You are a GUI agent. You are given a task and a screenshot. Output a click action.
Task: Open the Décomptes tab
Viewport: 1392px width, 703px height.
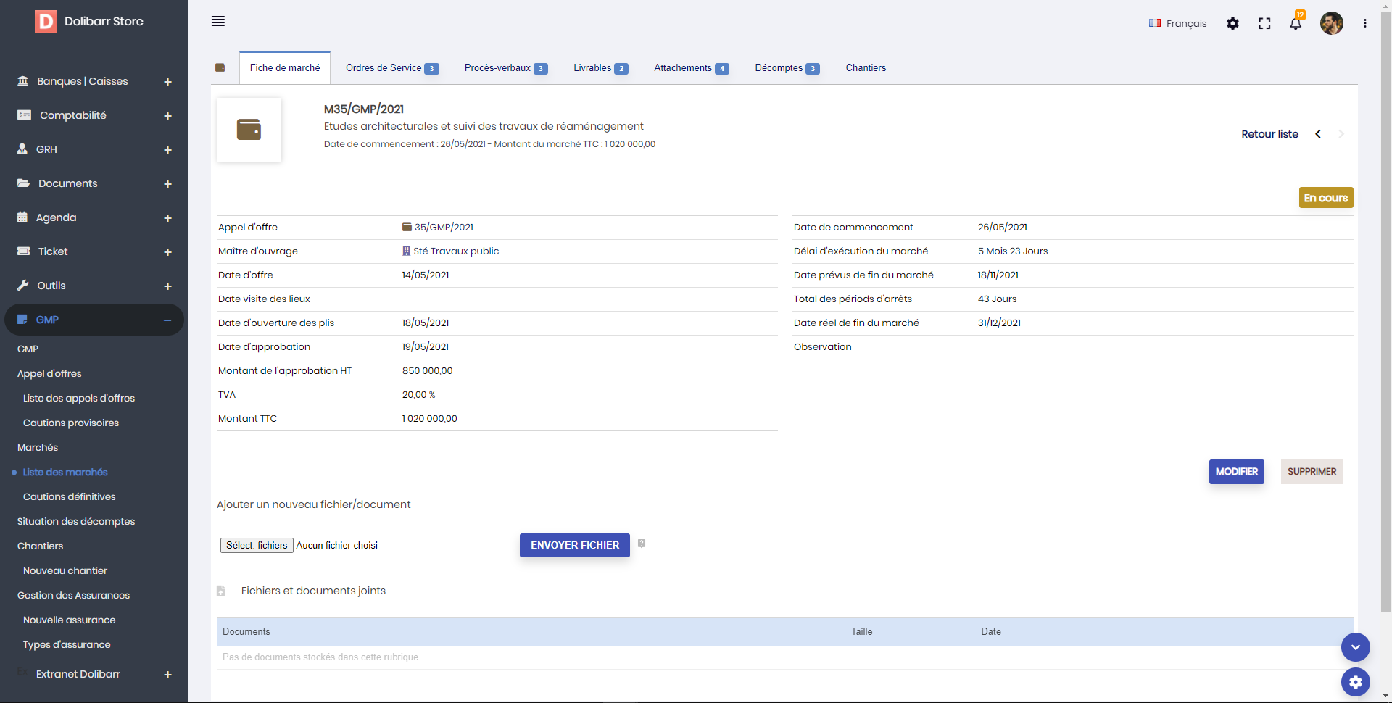[x=787, y=68]
